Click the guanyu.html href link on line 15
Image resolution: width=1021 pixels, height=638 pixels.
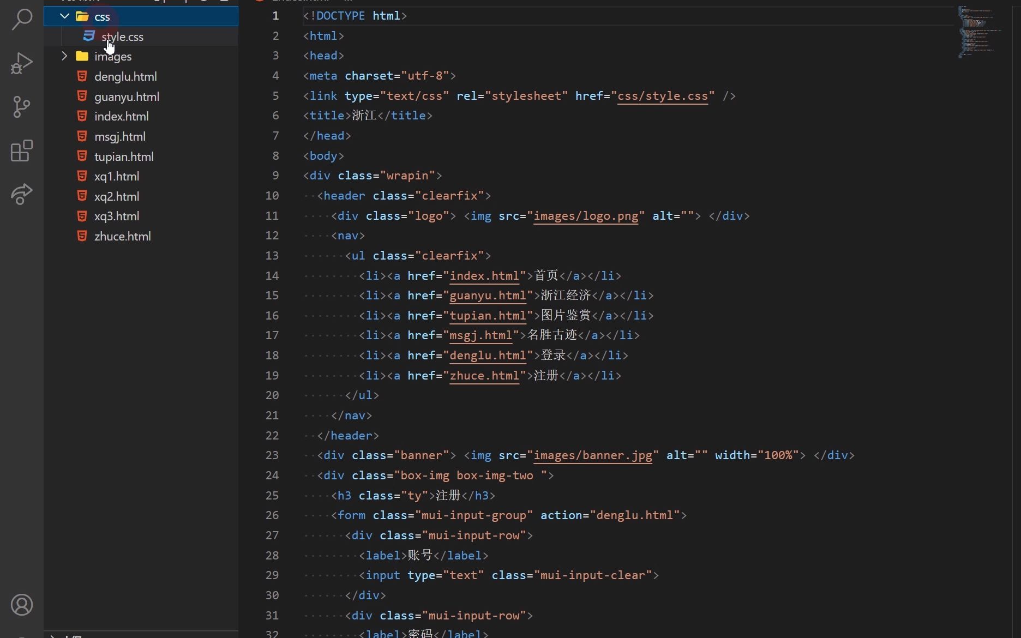click(488, 296)
